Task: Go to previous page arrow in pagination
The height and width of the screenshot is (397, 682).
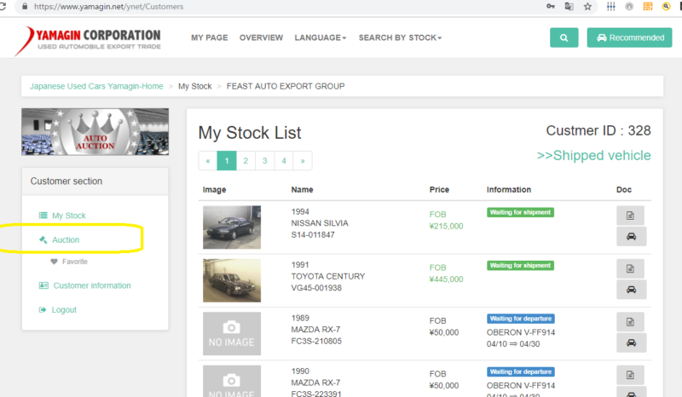Action: [208, 161]
